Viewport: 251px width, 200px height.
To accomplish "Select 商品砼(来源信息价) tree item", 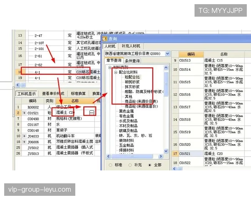I will coord(141,106).
